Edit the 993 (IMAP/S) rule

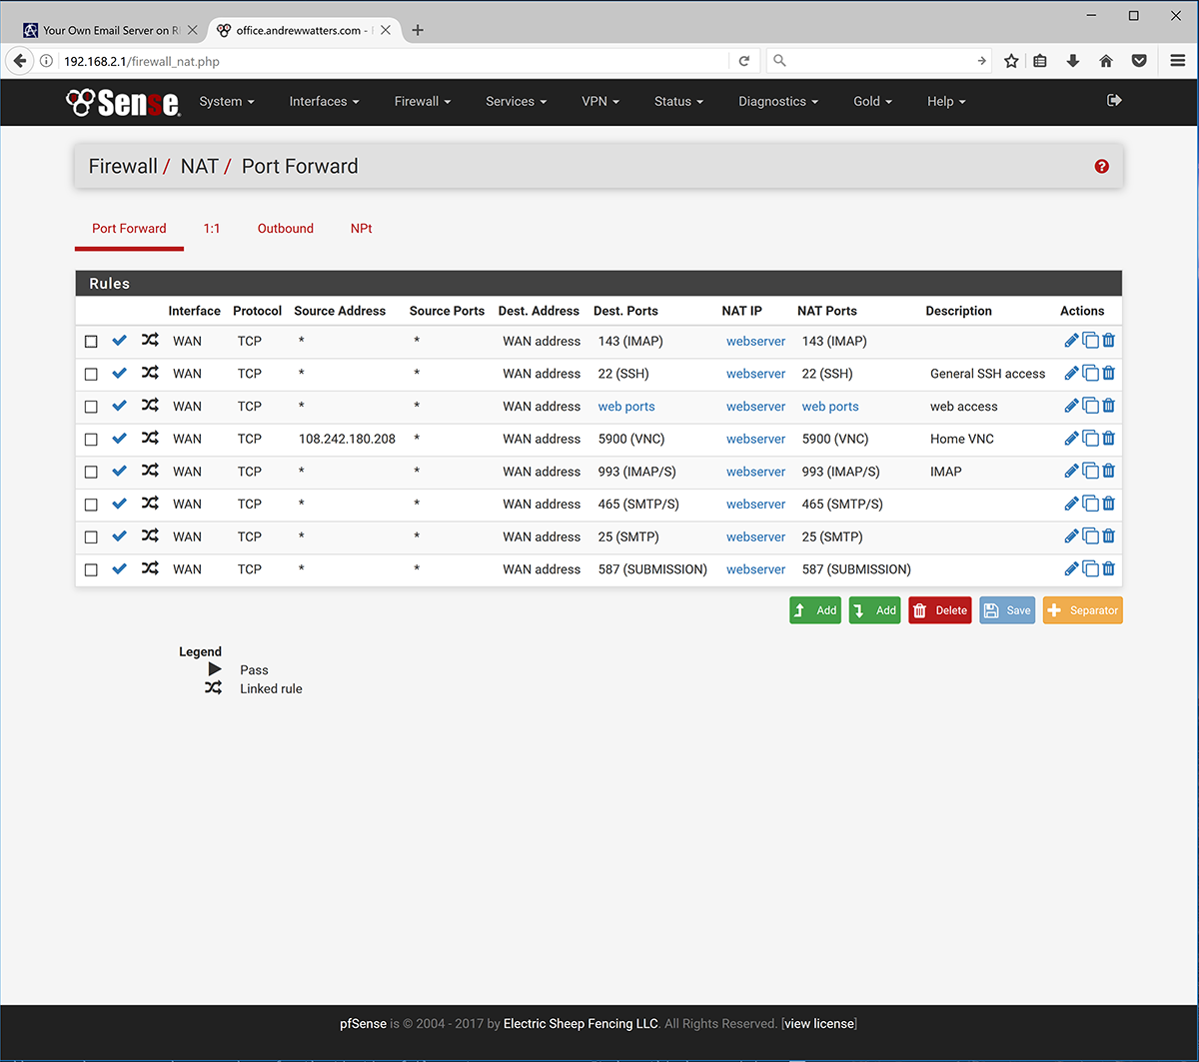1071,471
